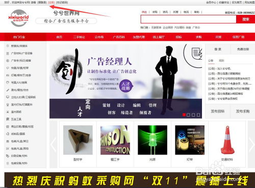The image size is (255, 188).
Task: Click the 企业画册 hot search keyword
Action: click(168, 28)
